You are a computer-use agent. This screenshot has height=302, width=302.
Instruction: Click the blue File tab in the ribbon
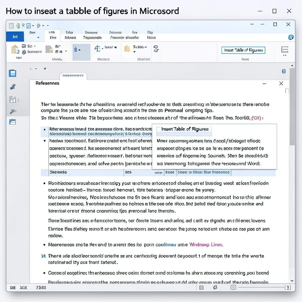[15, 37]
